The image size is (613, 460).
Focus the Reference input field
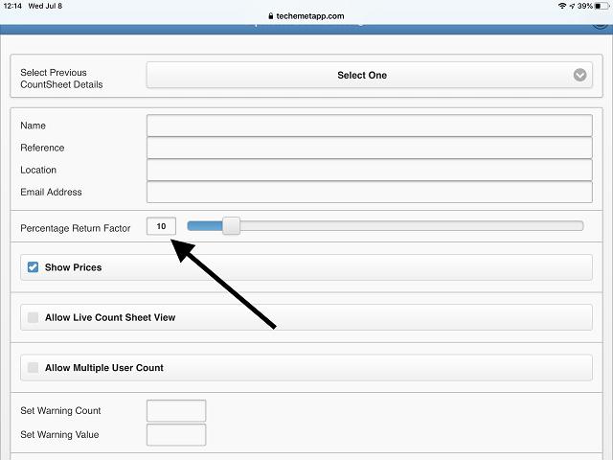[369, 148]
